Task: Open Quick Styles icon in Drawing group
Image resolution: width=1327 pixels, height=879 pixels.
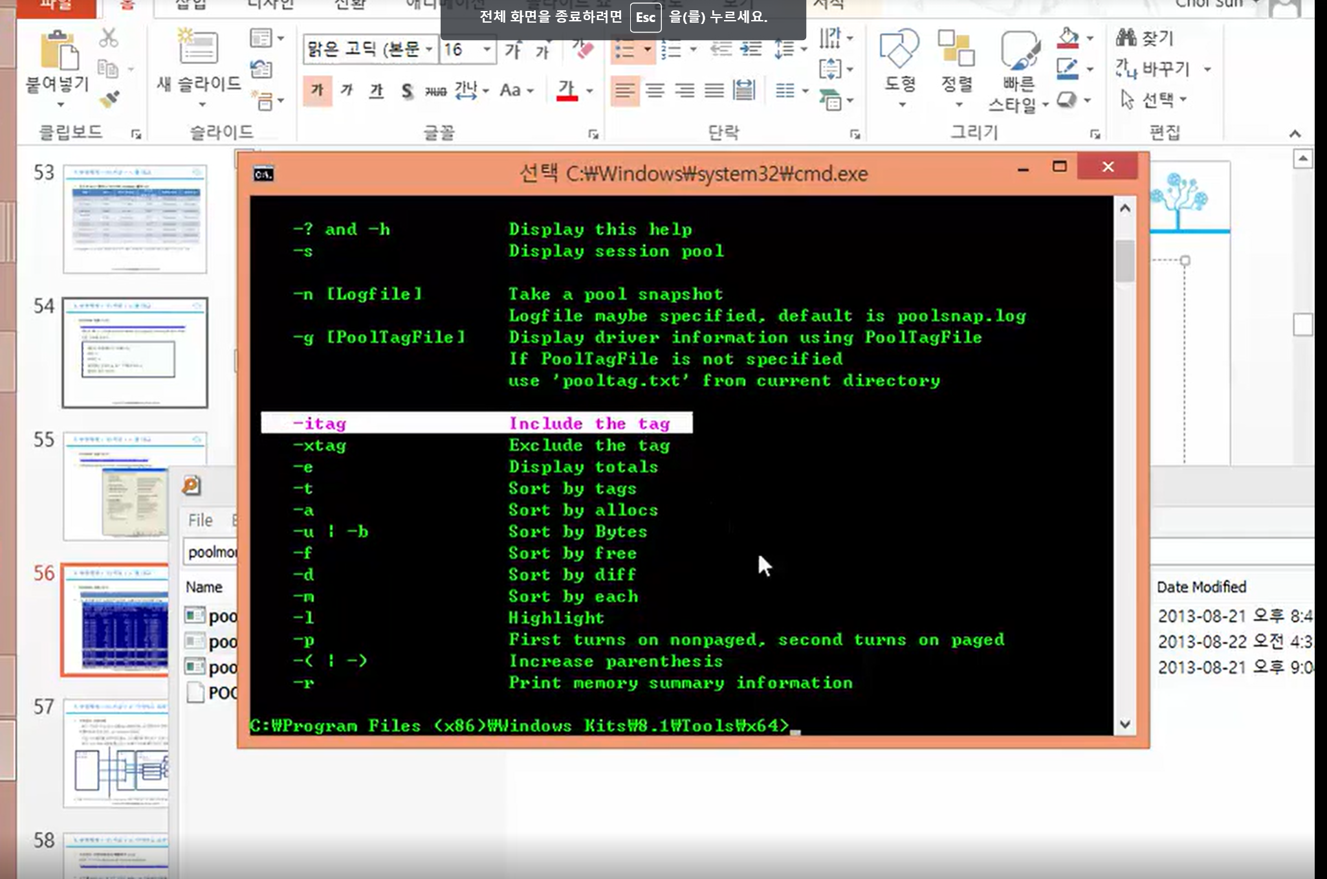Action: tap(1020, 50)
